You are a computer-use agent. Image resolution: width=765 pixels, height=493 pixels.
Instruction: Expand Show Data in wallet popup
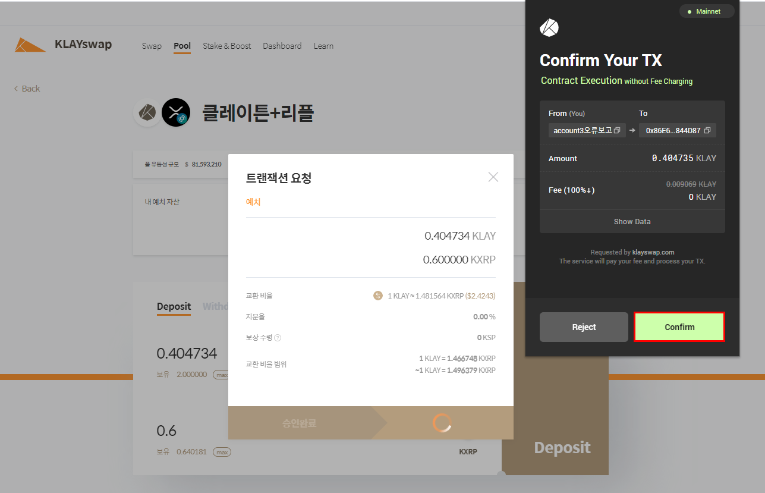pos(632,221)
